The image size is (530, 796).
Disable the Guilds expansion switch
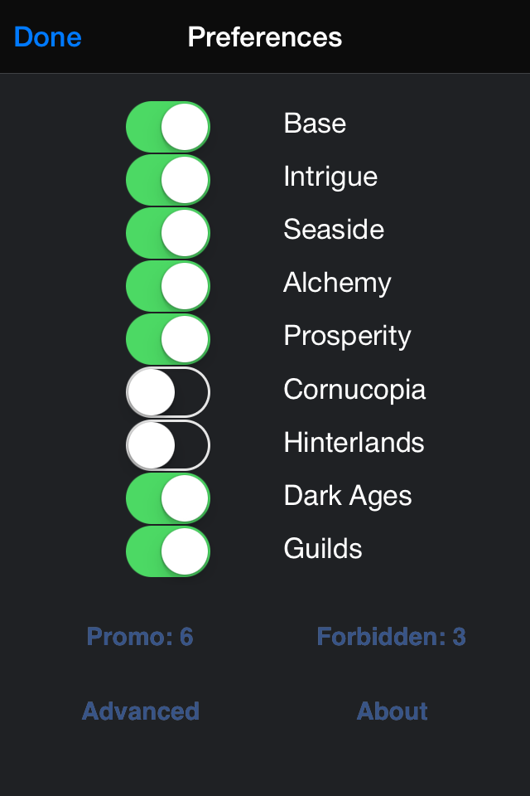click(x=167, y=551)
